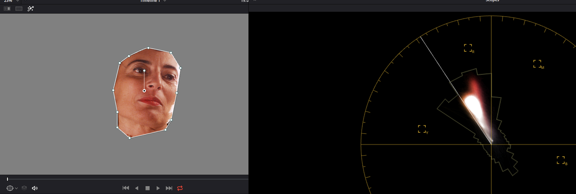Image resolution: width=576 pixels, height=194 pixels.
Task: Activate the highlight magic wand tool
Action: [x=31, y=9]
